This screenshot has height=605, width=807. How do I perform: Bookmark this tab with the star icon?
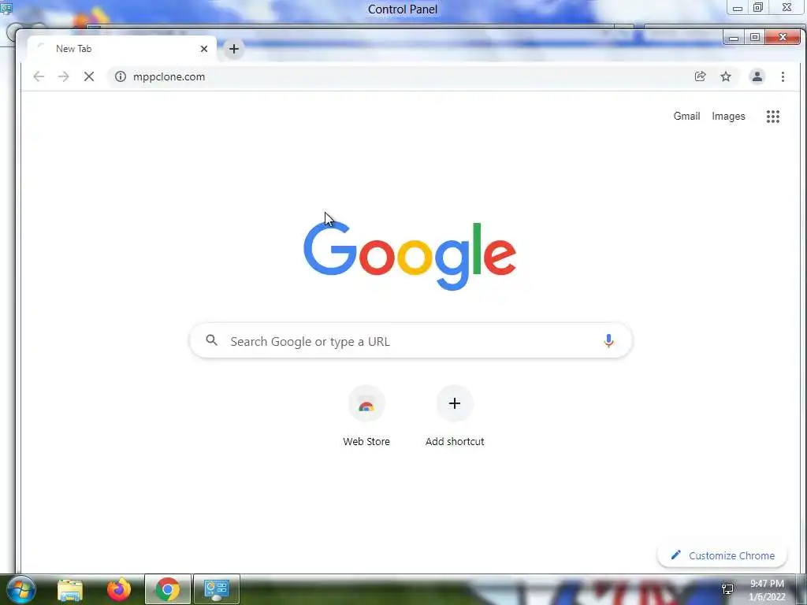pos(726,76)
